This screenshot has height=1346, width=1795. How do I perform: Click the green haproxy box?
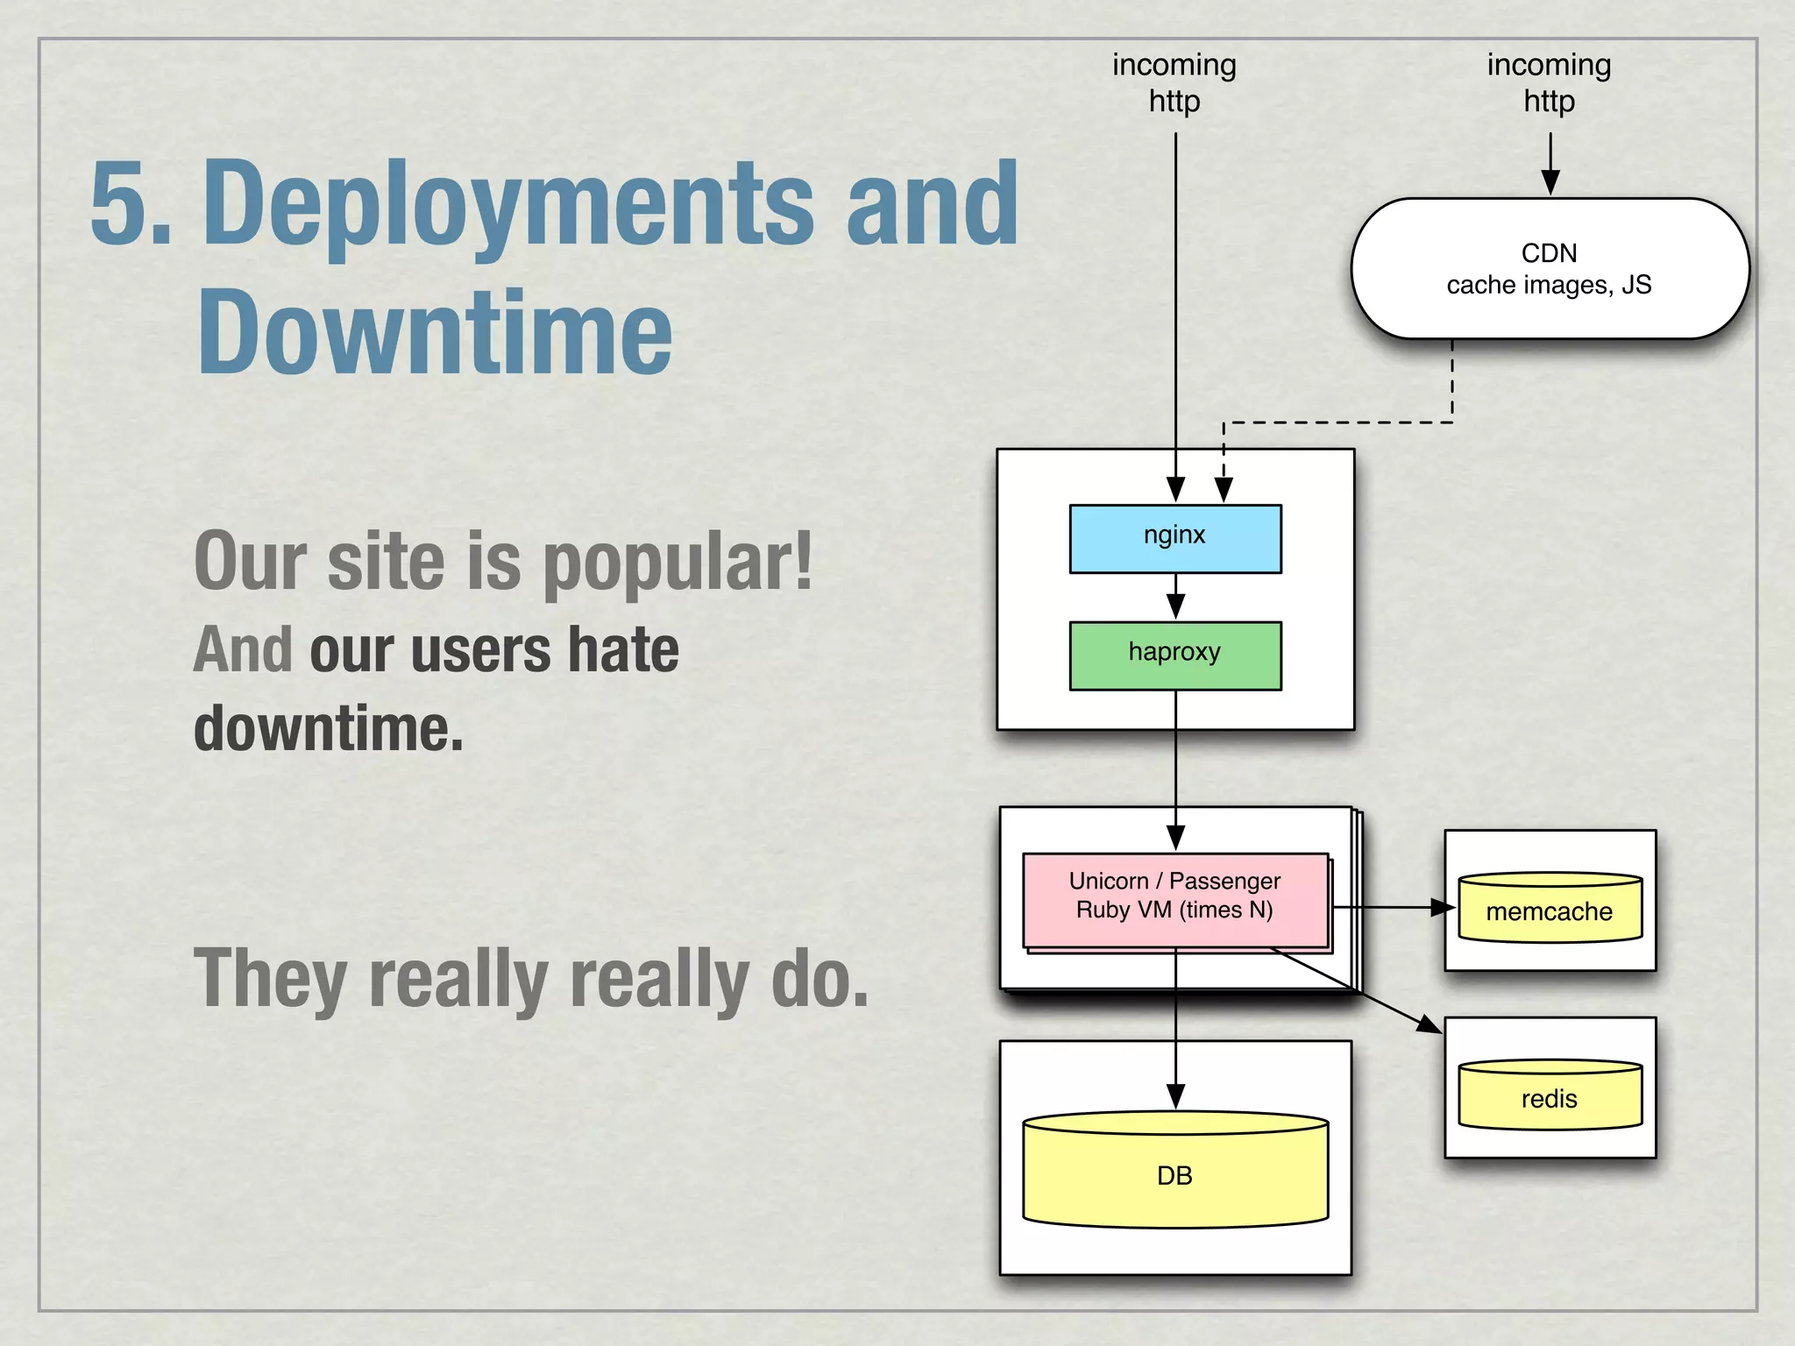[1174, 655]
